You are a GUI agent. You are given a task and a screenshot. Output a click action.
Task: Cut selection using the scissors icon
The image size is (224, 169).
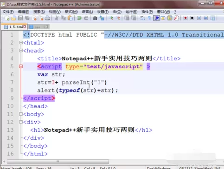coord(57,18)
